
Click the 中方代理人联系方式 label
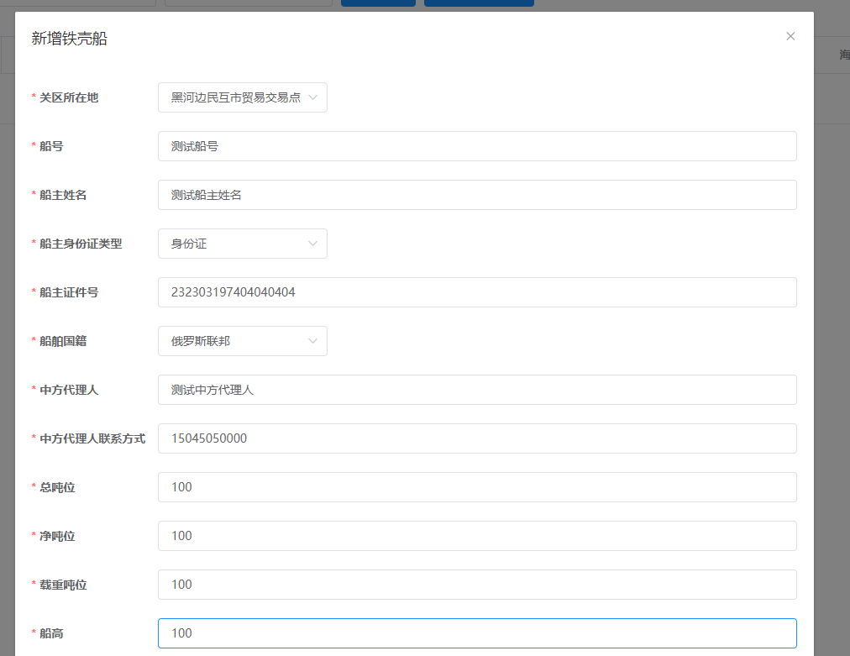pos(92,438)
